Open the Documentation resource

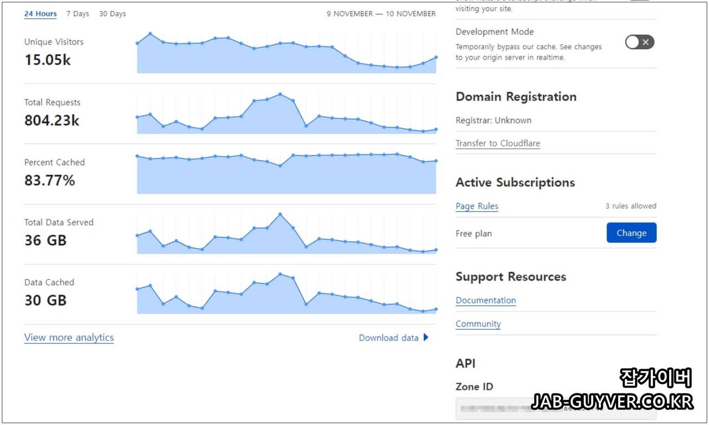click(x=485, y=300)
